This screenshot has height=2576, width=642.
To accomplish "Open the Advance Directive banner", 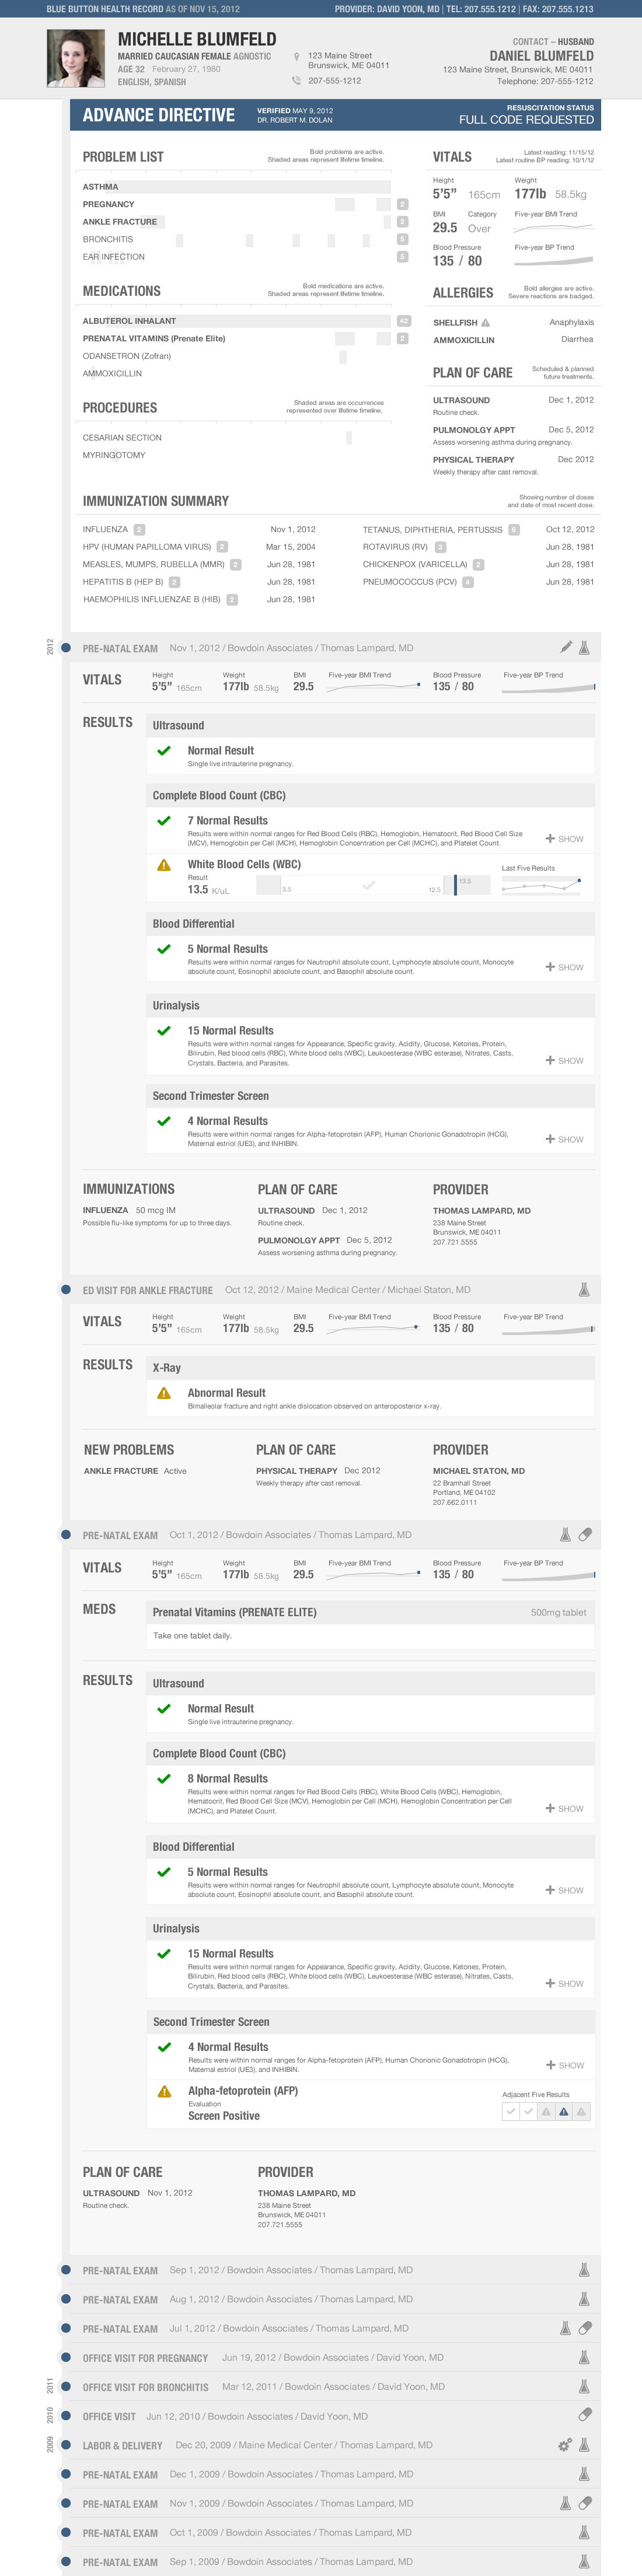I will [336, 115].
